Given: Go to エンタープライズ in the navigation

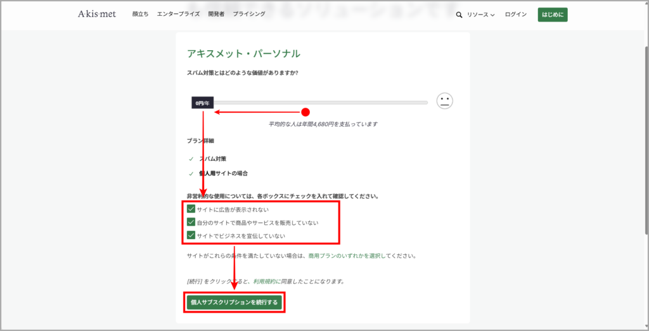Looking at the screenshot, I should click(177, 14).
